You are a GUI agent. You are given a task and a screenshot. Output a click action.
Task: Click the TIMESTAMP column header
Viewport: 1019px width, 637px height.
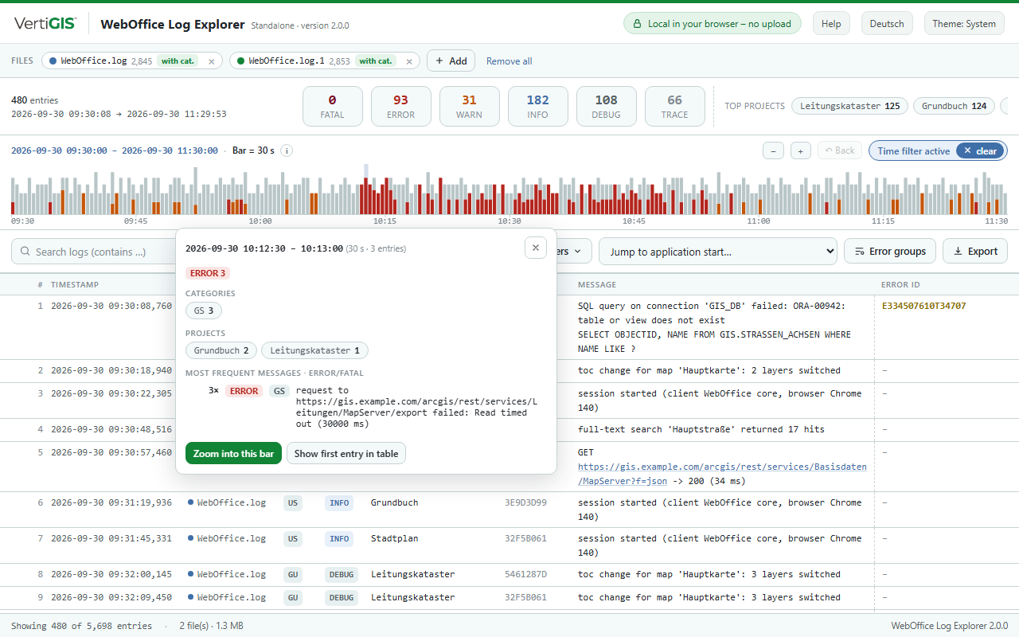point(75,284)
